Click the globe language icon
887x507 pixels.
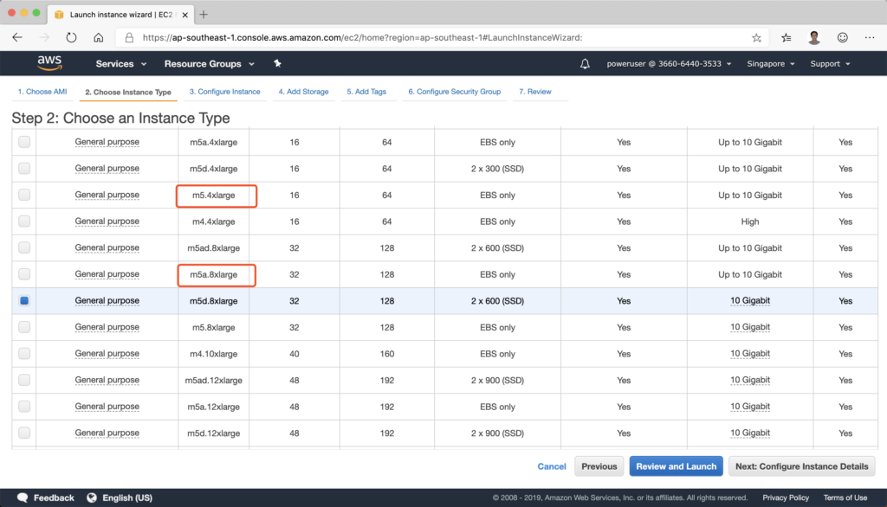pos(92,498)
